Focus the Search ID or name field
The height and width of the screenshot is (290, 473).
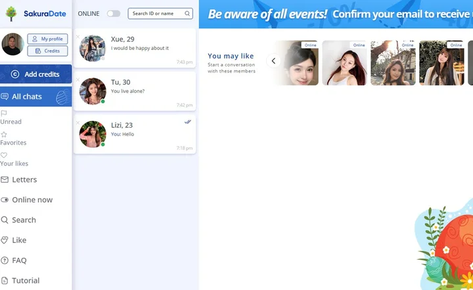tap(156, 13)
